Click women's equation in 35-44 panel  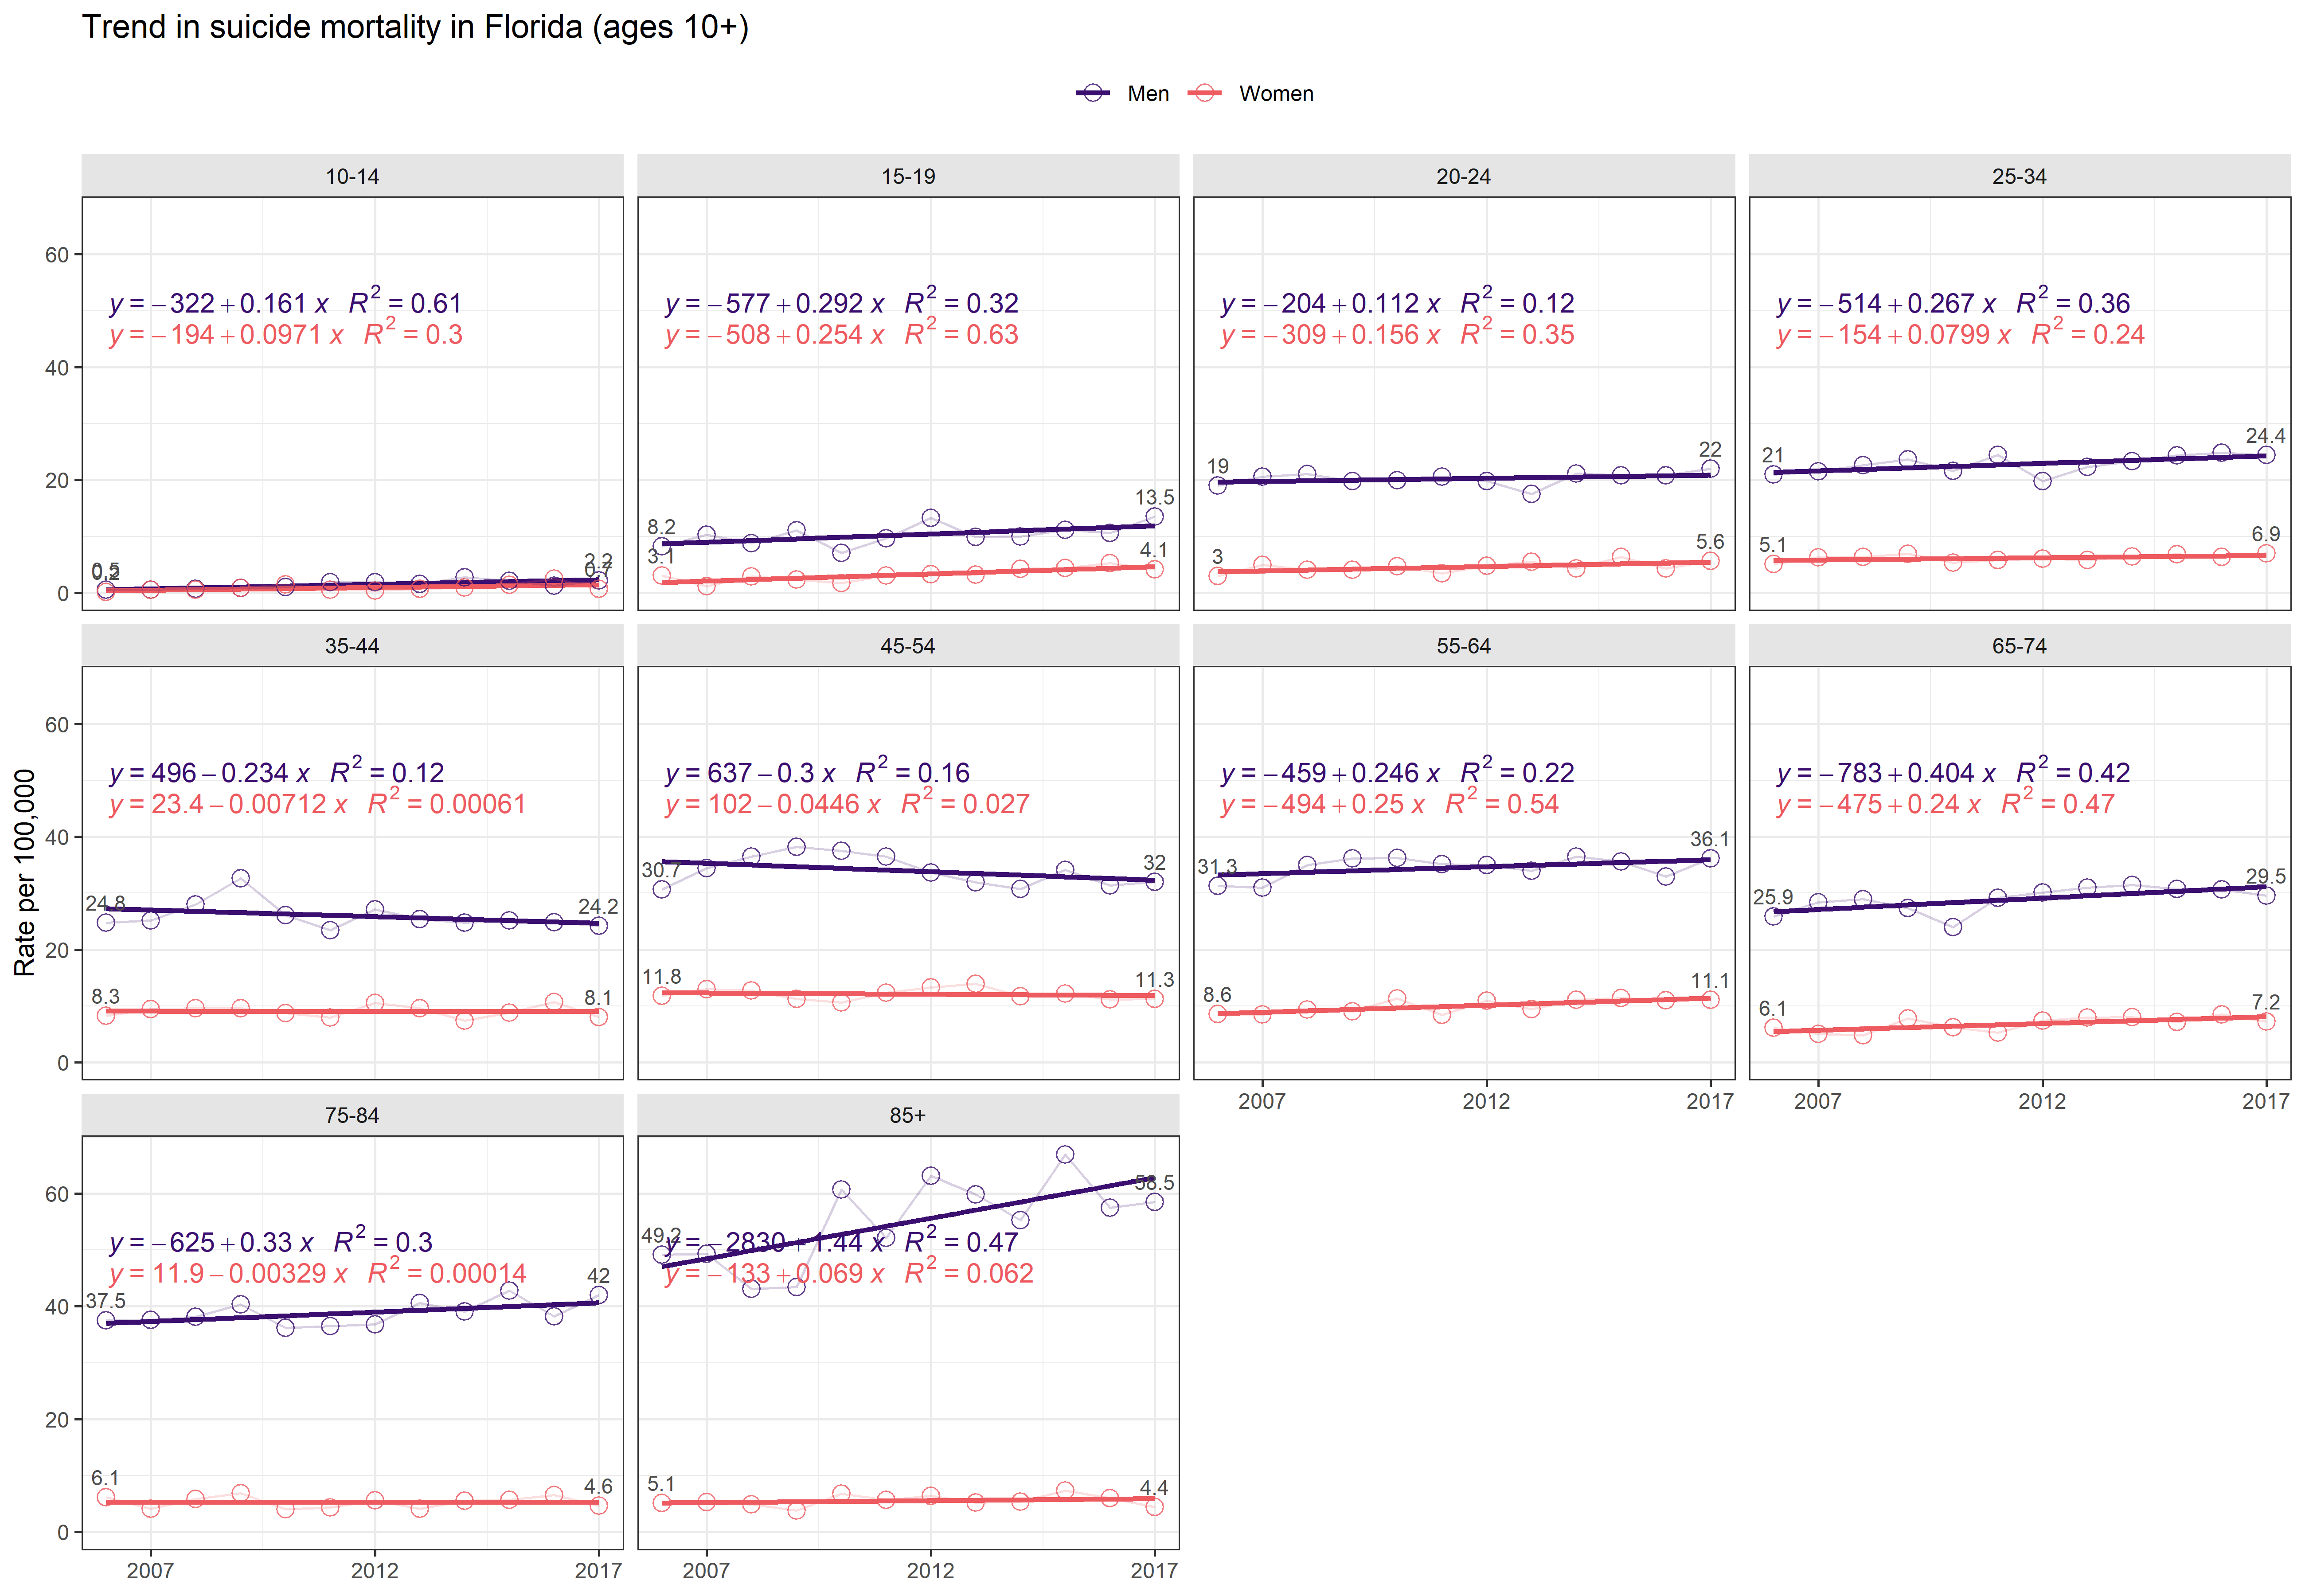(317, 804)
